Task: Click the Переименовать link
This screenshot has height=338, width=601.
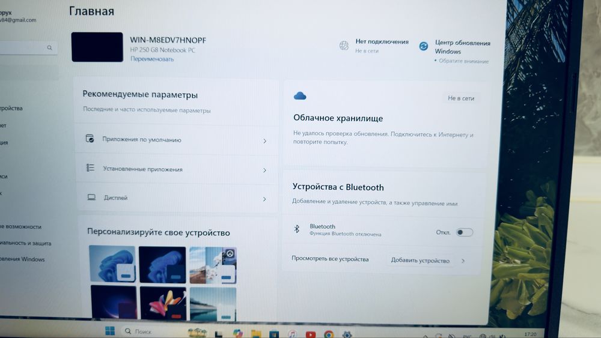Action: [x=152, y=59]
